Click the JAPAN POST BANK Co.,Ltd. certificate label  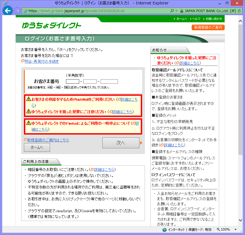(210, 11)
